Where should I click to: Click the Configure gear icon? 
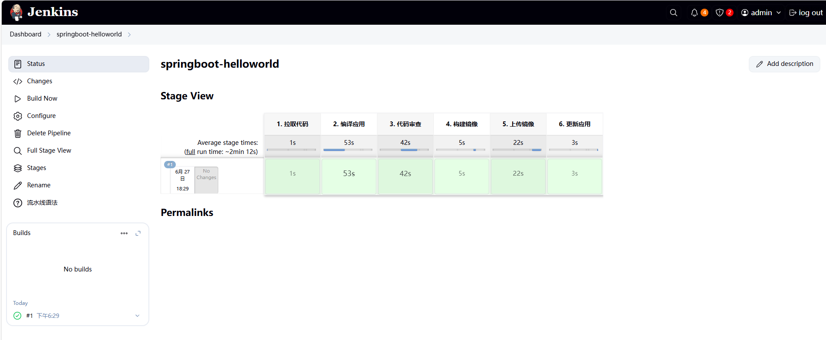click(18, 116)
